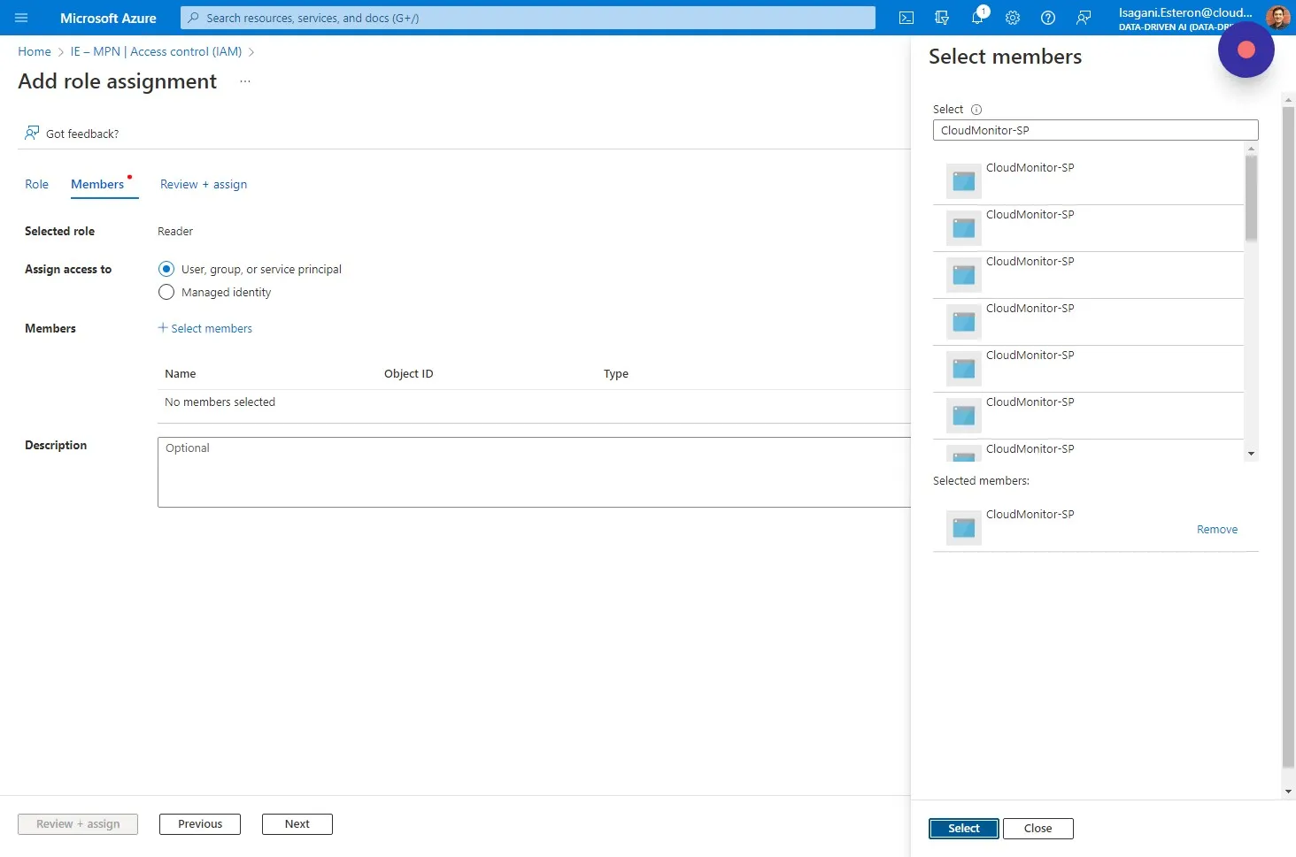Viewport: 1296px width, 857px height.
Task: Switch to the Members tab
Action: [x=97, y=184]
